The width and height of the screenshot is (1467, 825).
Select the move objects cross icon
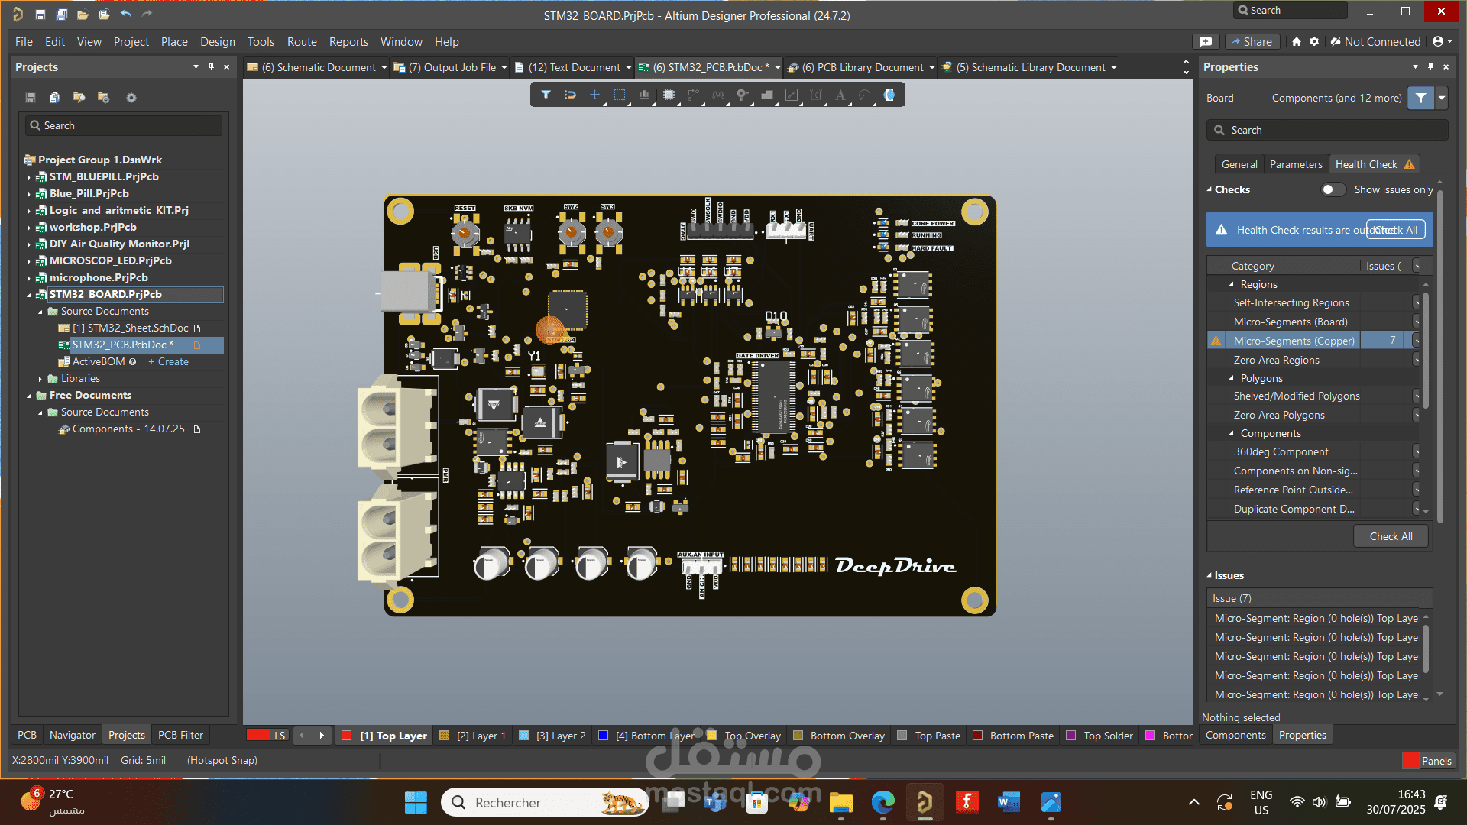pos(594,95)
